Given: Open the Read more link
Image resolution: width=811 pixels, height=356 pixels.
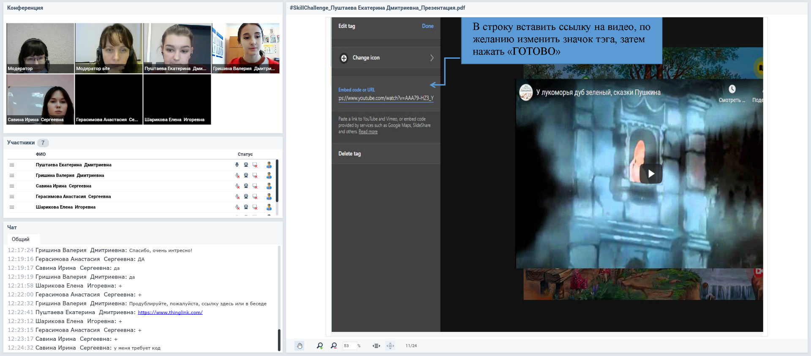Looking at the screenshot, I should tap(368, 132).
